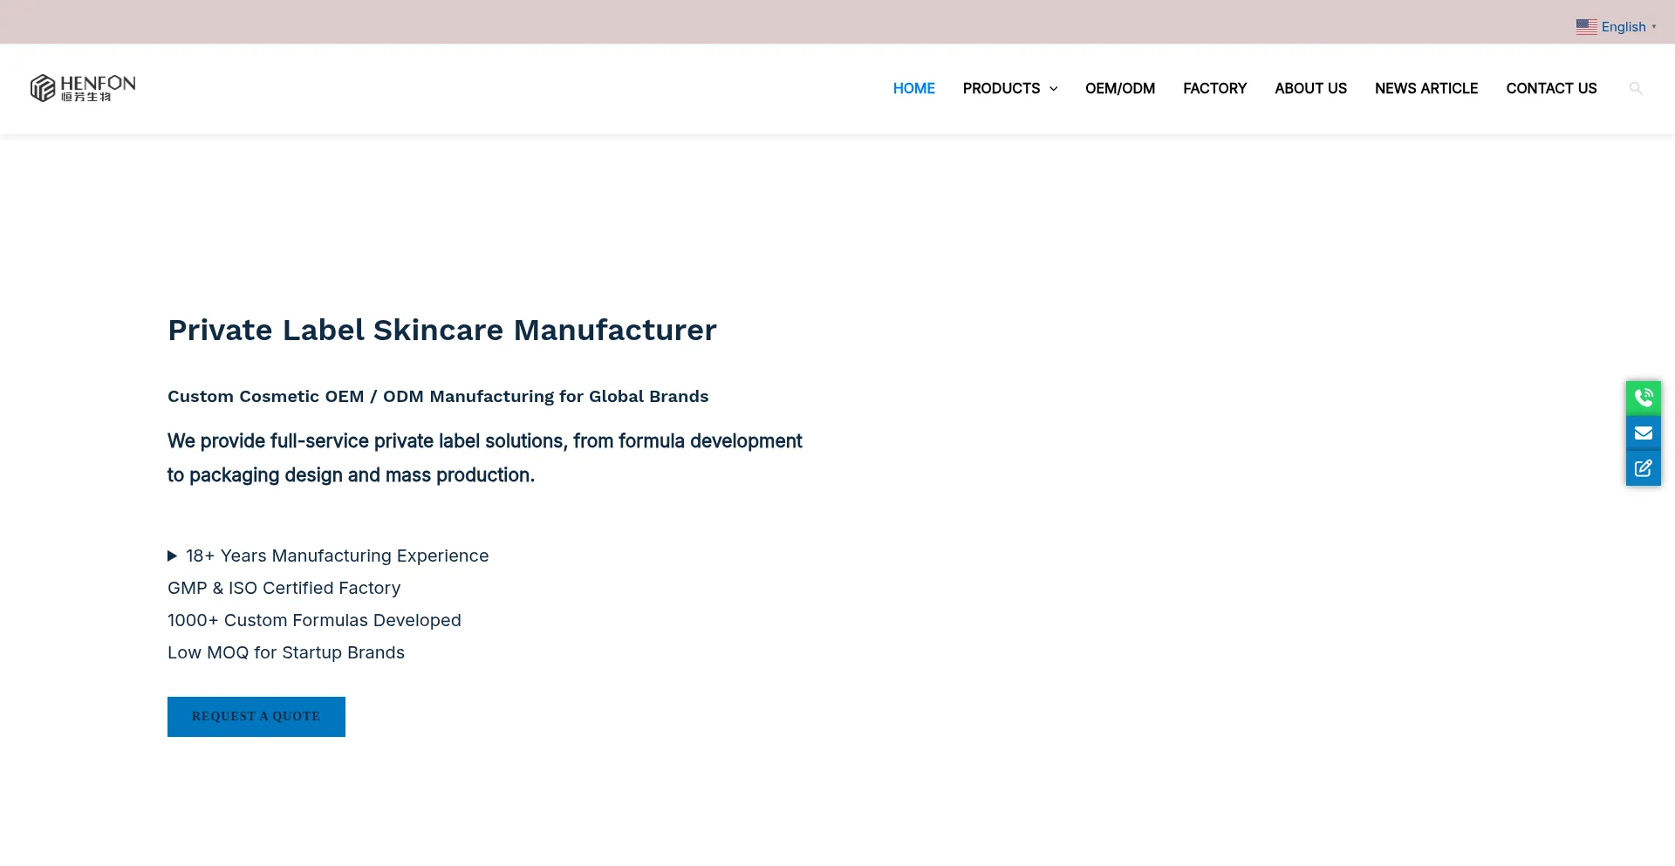Click Custom Cosmetic OEM / ODM subtitle

pyautogui.click(x=438, y=396)
